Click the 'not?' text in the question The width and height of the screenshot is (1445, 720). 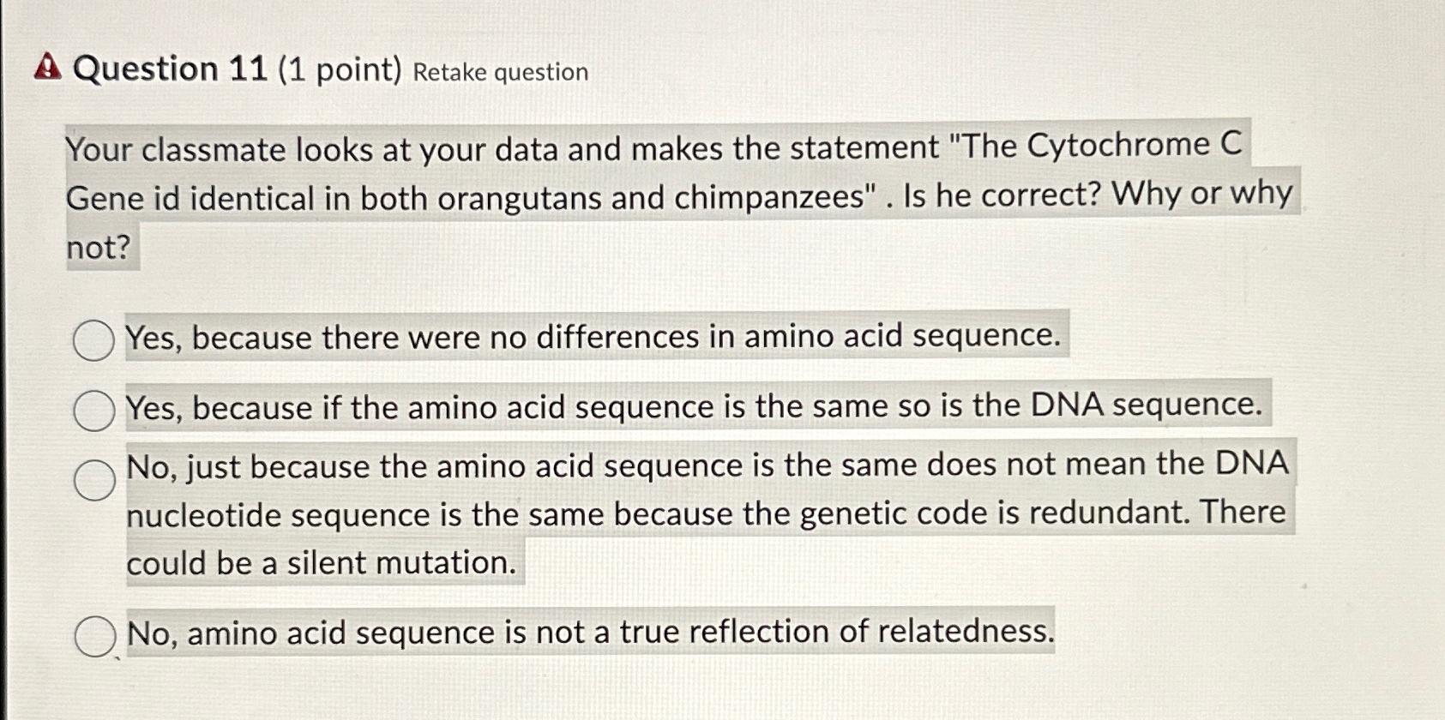[x=99, y=249]
